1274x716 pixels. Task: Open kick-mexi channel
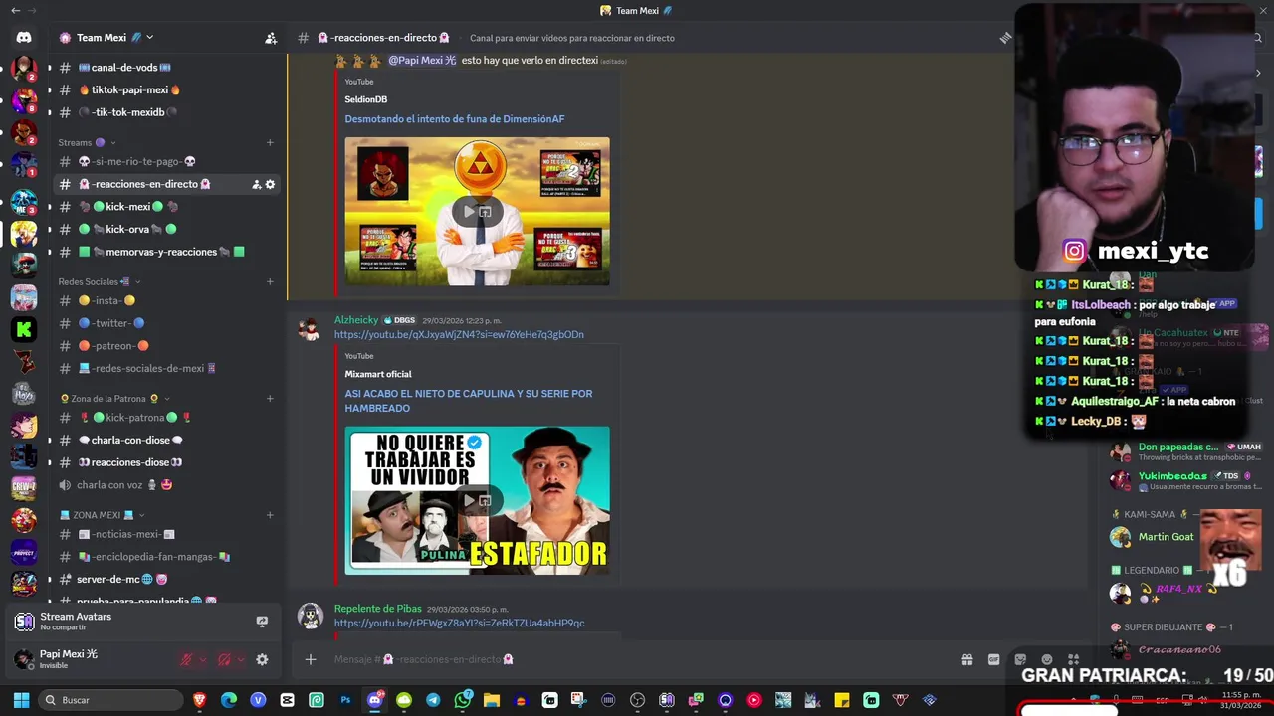[x=165, y=207]
